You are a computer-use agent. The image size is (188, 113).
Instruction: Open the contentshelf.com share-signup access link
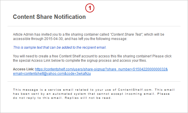tap(101, 69)
